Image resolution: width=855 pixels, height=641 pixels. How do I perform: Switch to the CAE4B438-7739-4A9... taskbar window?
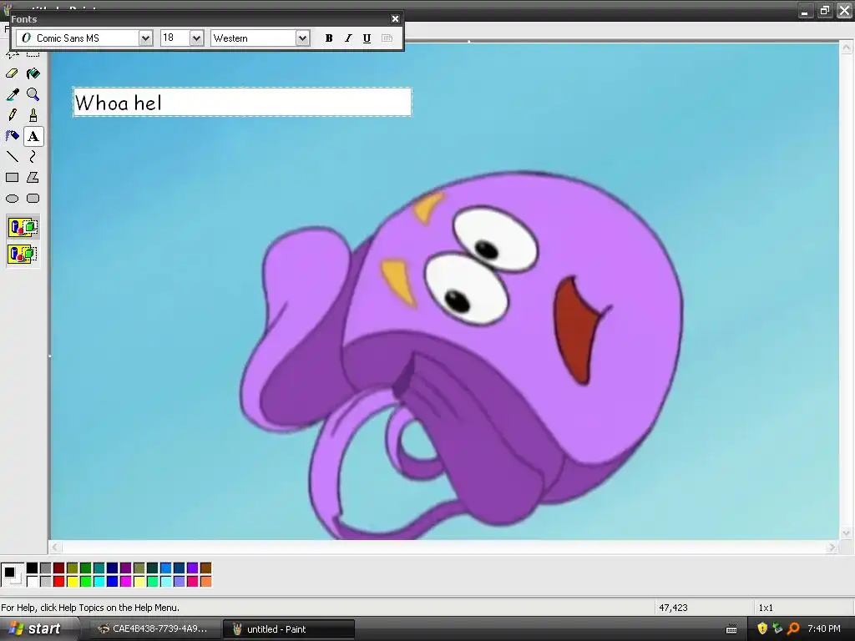click(154, 629)
